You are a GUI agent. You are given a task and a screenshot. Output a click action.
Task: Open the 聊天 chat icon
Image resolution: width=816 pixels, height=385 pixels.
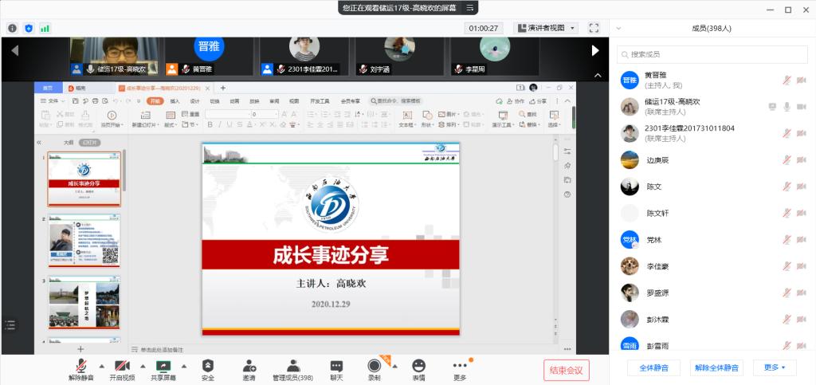pyautogui.click(x=336, y=366)
